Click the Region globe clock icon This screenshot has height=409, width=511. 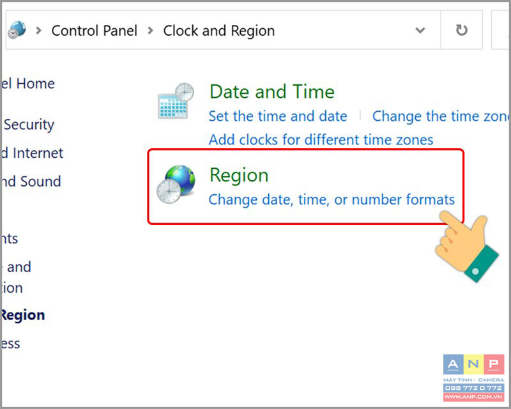click(176, 184)
